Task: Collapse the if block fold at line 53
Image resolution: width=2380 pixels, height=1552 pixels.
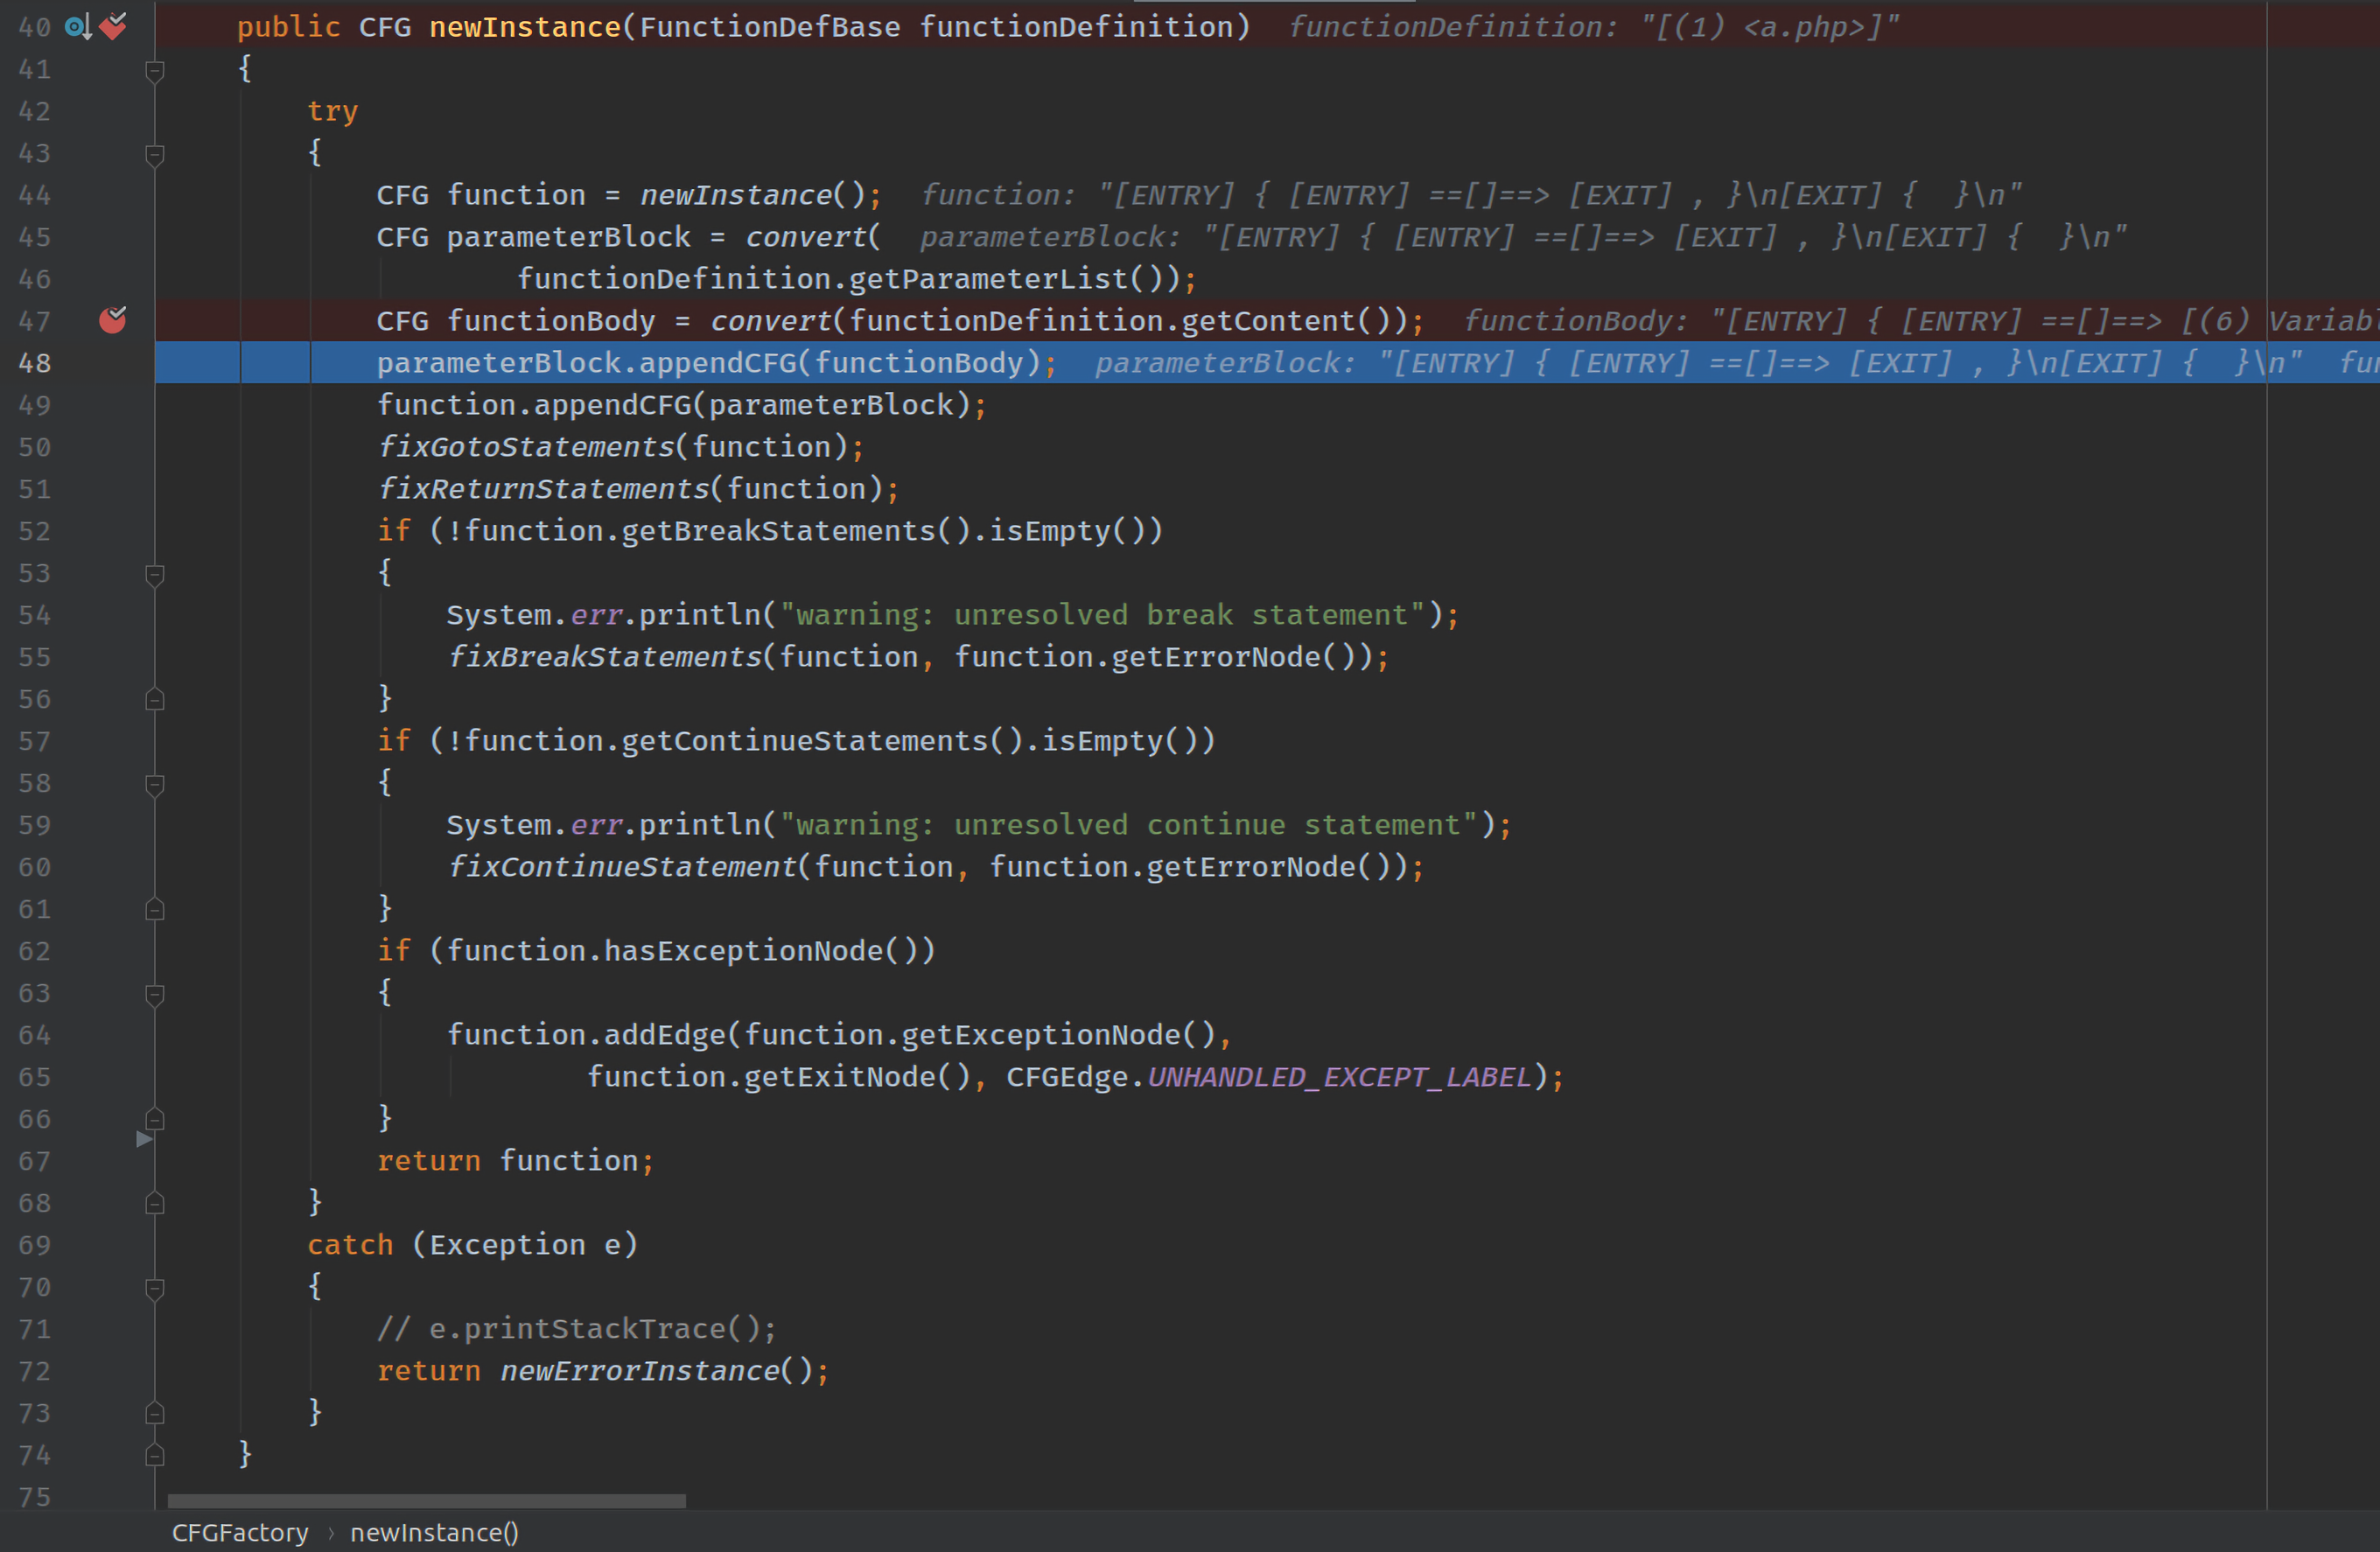Action: (154, 575)
